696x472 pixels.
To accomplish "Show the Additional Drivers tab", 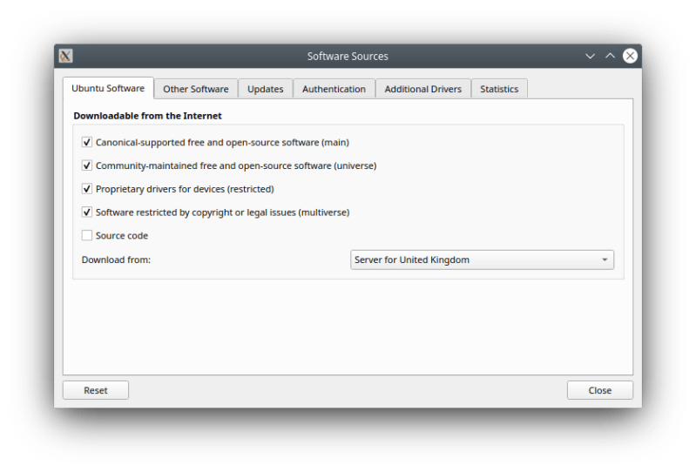I will 423,89.
